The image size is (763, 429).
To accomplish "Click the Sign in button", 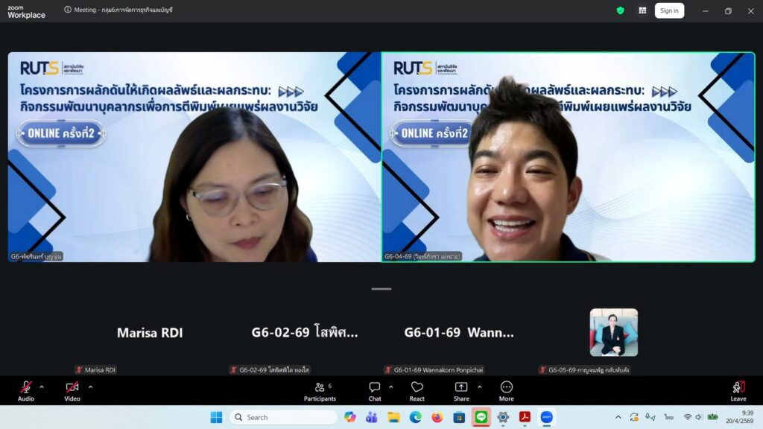I will point(669,10).
